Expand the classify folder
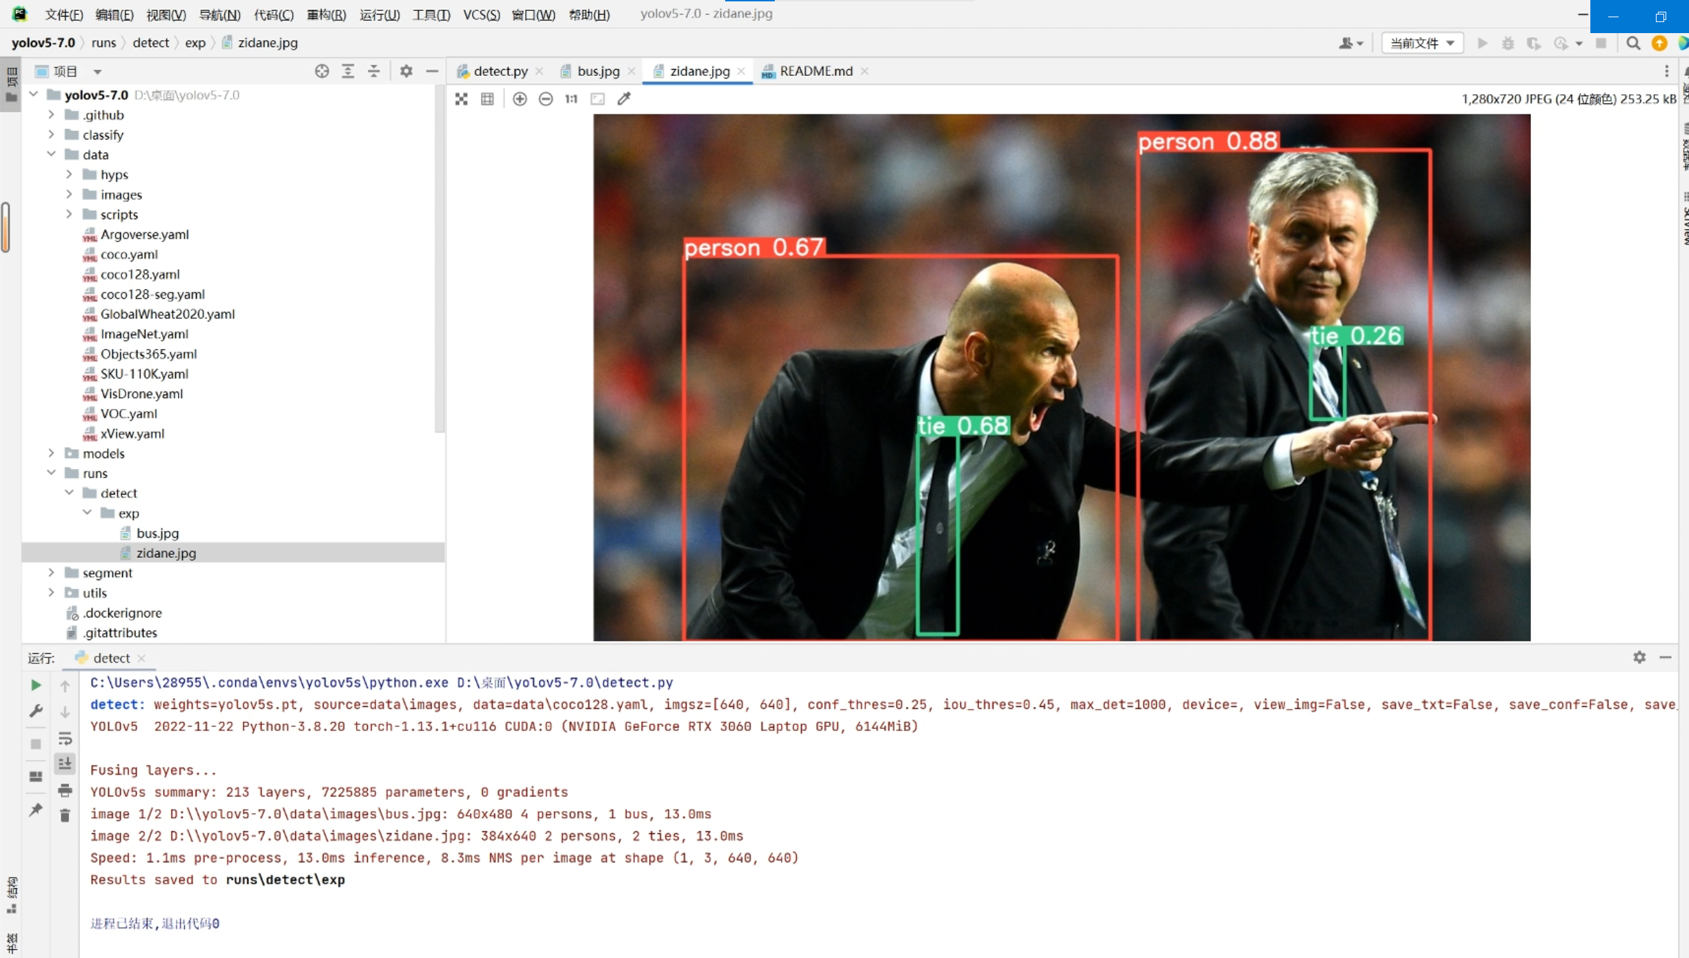The height and width of the screenshot is (958, 1689). point(51,134)
